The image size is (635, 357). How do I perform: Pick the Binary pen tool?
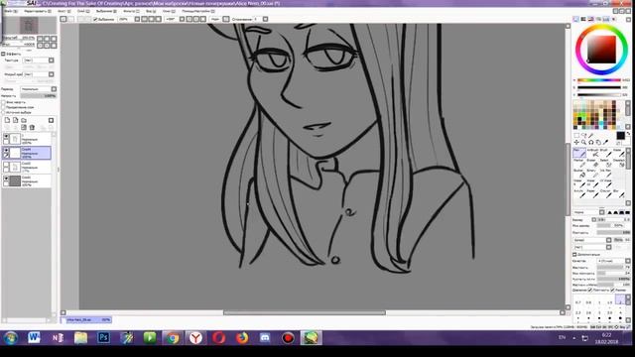coord(592,173)
